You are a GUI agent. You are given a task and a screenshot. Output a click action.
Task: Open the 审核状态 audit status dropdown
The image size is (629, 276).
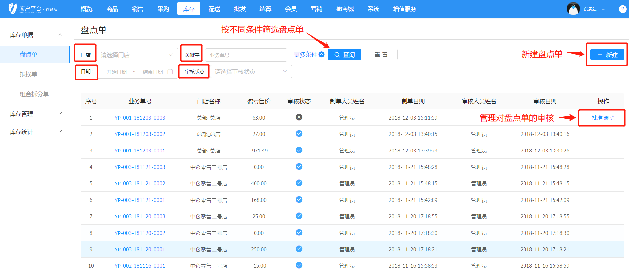(251, 72)
